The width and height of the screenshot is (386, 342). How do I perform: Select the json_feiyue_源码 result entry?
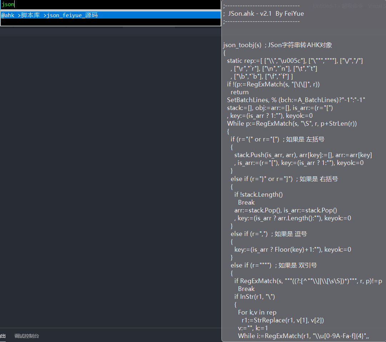50,15
